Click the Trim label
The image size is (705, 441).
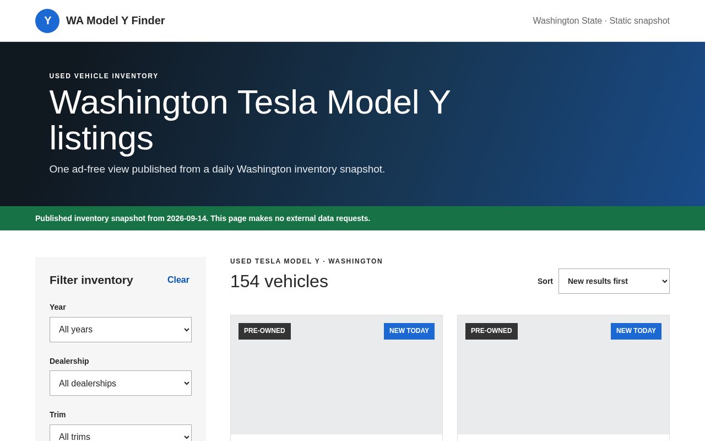click(58, 415)
